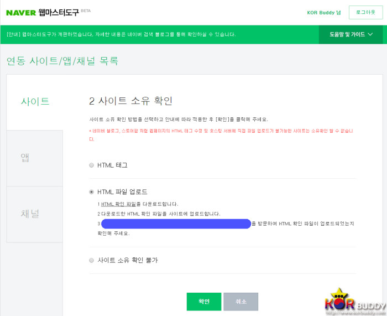Click the NAVER logo
The width and height of the screenshot is (387, 316).
(x=21, y=12)
